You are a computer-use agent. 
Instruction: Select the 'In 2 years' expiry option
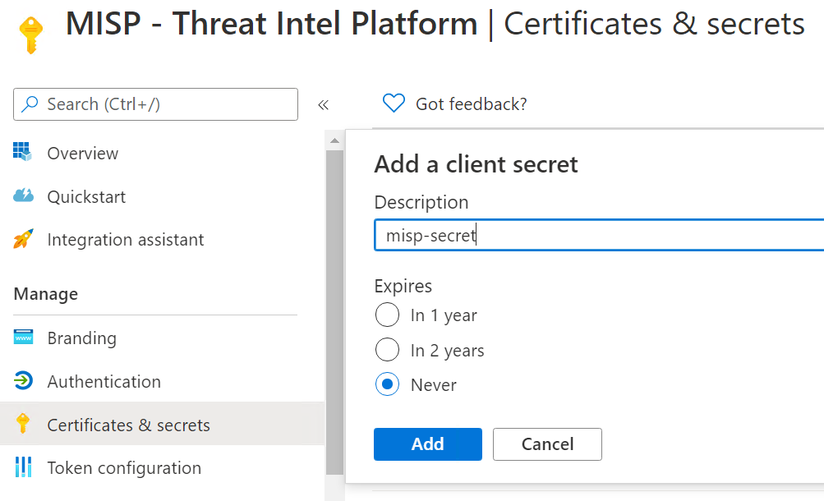tap(387, 350)
